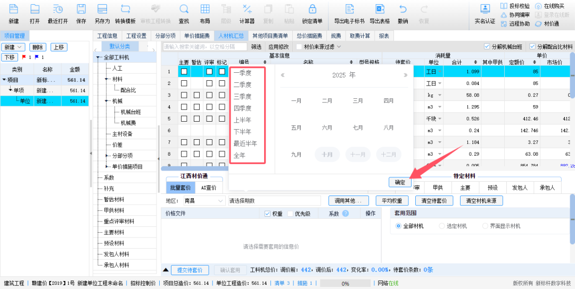Toggle 优先级 checkbox
The width and height of the screenshot is (575, 289).
(x=291, y=214)
